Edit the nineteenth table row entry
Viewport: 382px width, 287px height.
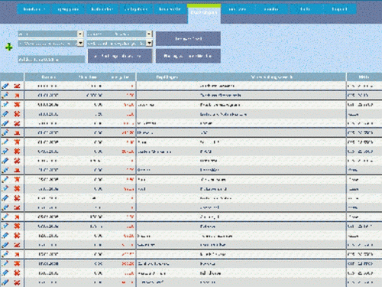pyautogui.click(x=5, y=254)
